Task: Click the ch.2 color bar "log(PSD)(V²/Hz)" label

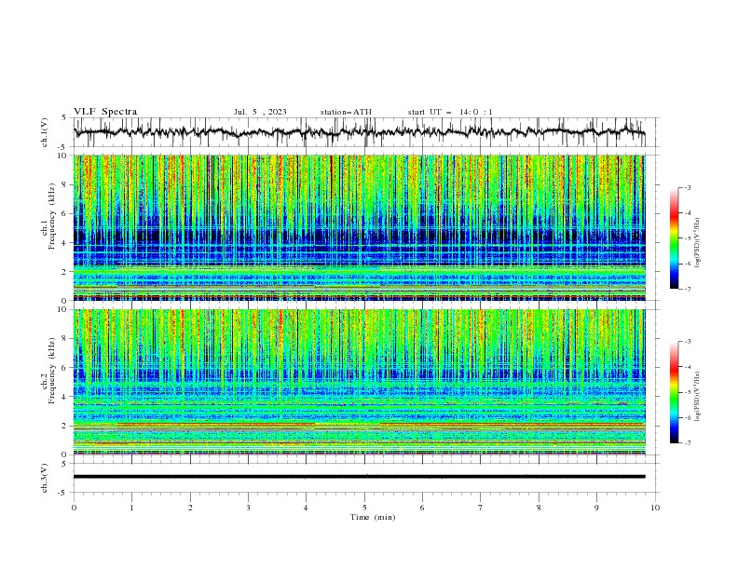Action: 698,397
